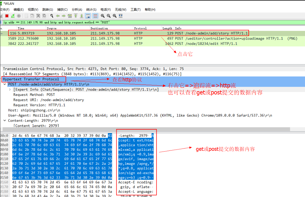
Task: Expand the Expert Info (Chat/Sequence) node
Action: (10, 89)
